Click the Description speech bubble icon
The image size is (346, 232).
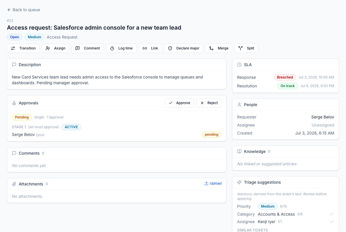click(x=14, y=65)
